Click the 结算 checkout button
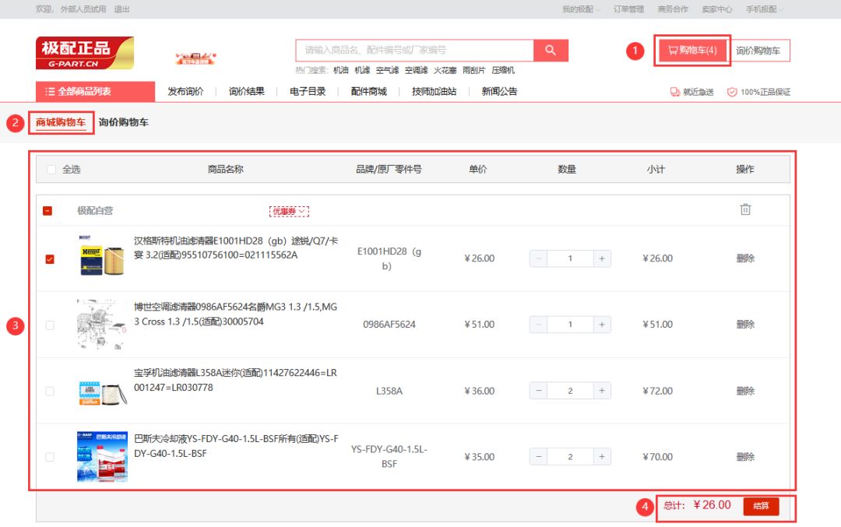Screen dimensions: 841x527 click(x=761, y=506)
